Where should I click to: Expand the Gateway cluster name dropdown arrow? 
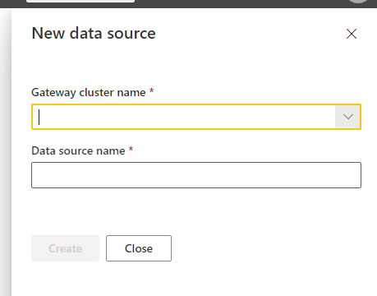tap(347, 117)
